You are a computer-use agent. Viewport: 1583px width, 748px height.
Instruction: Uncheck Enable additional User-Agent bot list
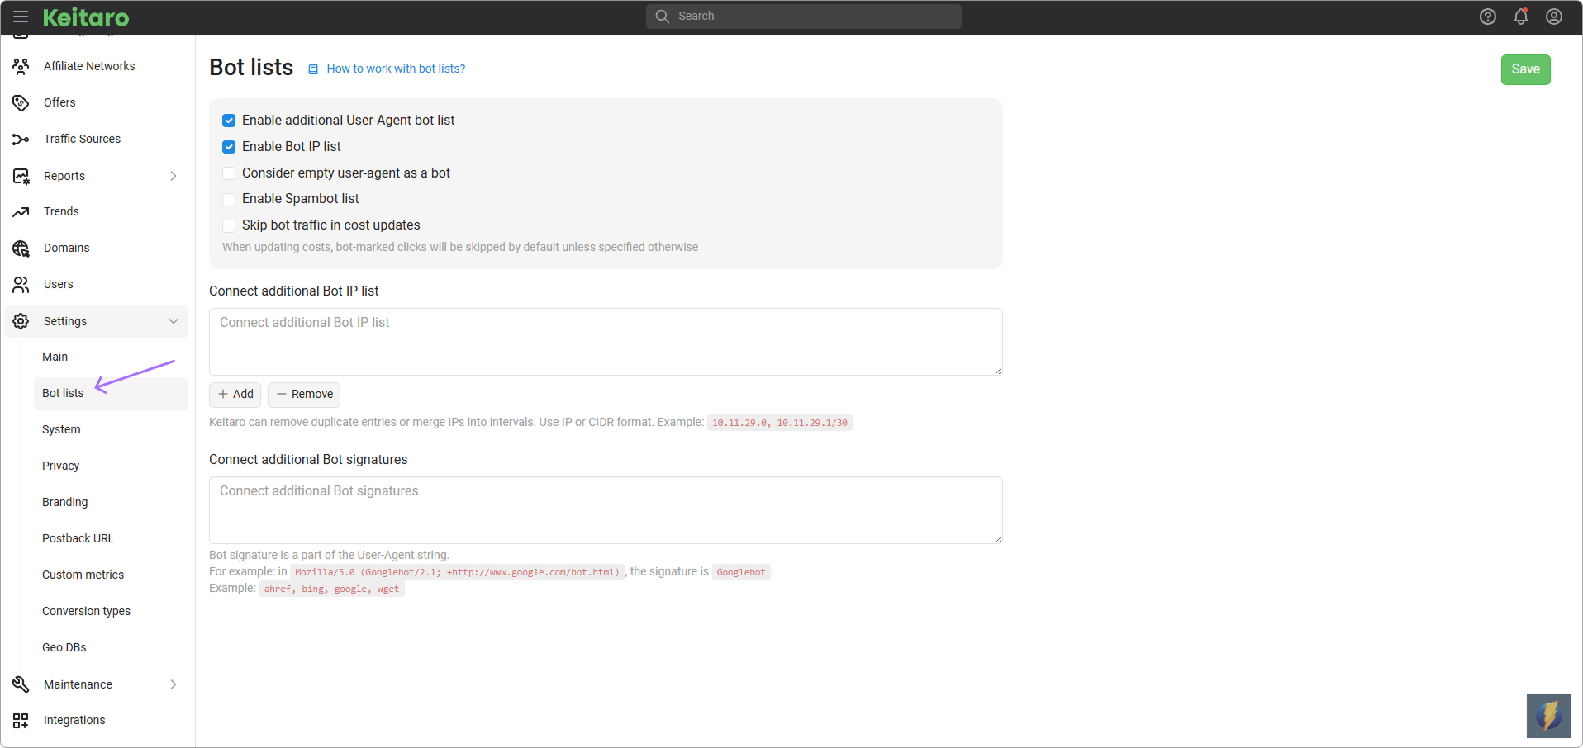229,121
